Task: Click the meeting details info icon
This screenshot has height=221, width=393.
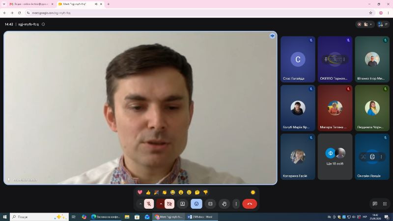Action: click(43, 24)
